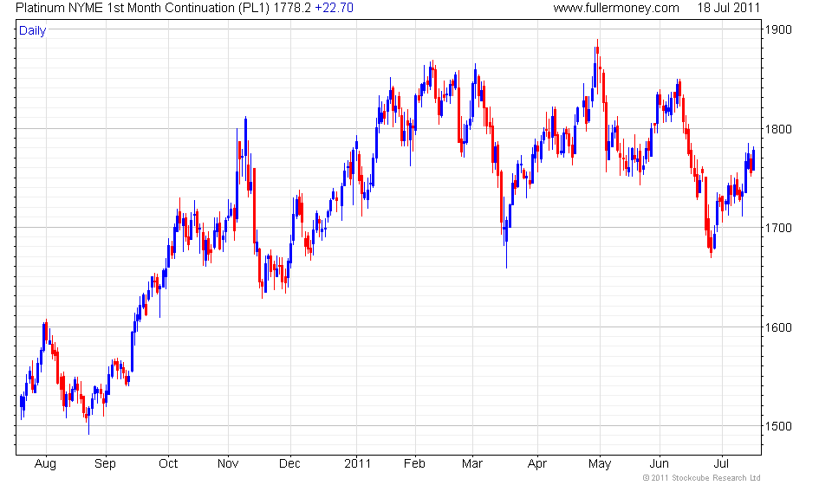
Task: Click the www.fullermoney.com text
Action: [616, 8]
